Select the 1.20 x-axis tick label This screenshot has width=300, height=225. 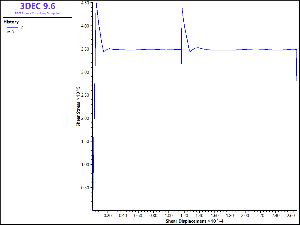pos(184,216)
